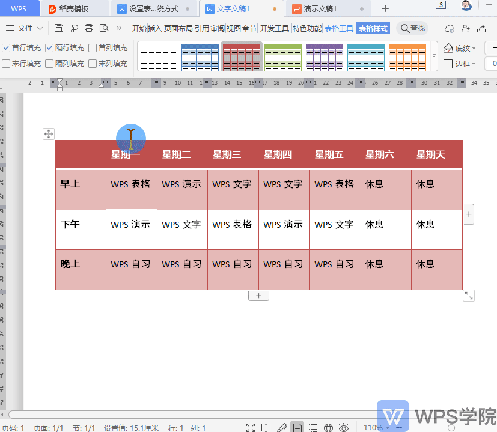
Task: Open the 审阅 ribbon tab
Action: [218, 28]
